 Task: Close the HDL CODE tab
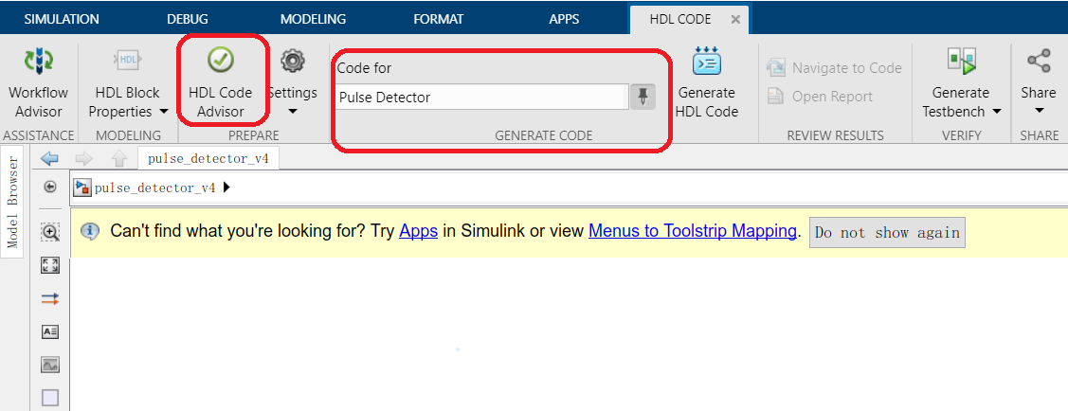coord(735,20)
